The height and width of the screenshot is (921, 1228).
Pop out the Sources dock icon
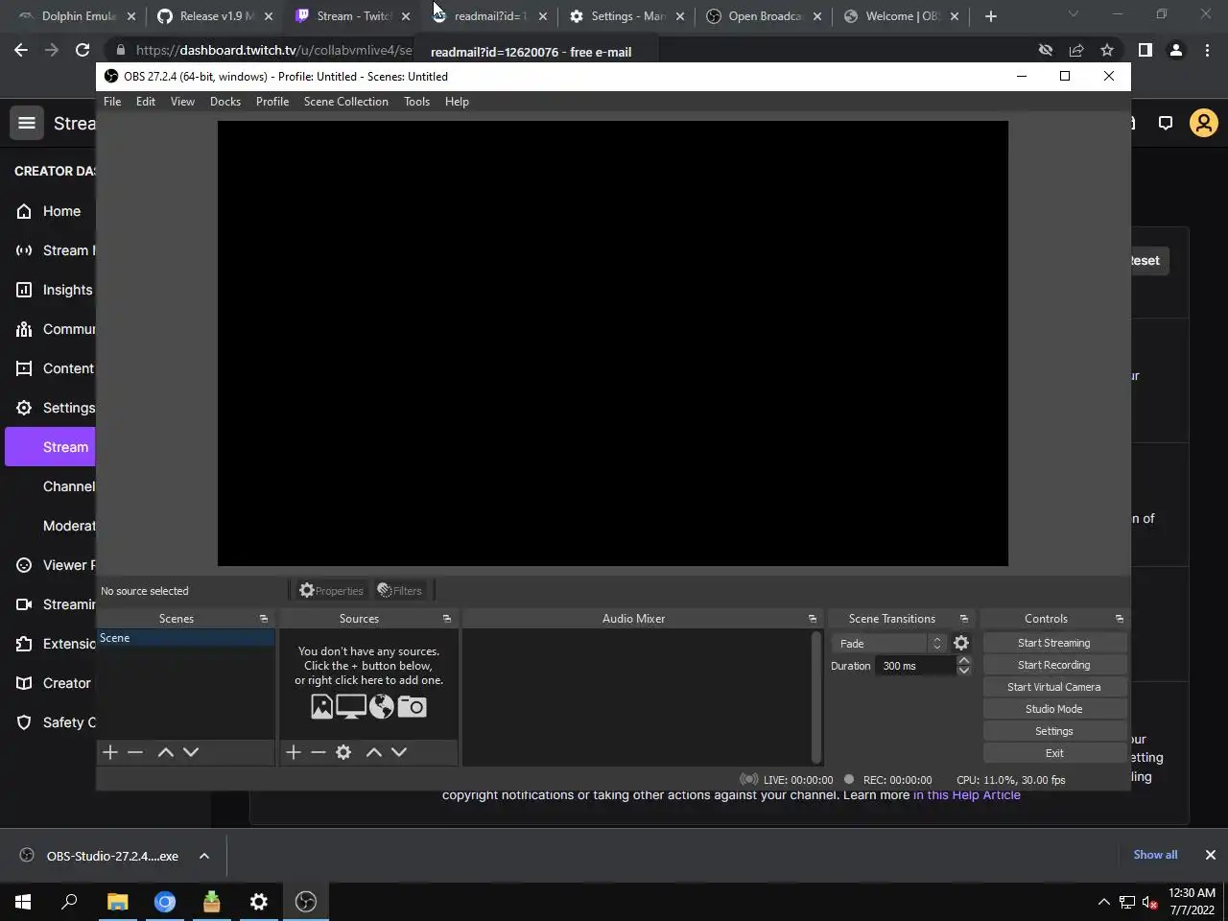(x=447, y=619)
